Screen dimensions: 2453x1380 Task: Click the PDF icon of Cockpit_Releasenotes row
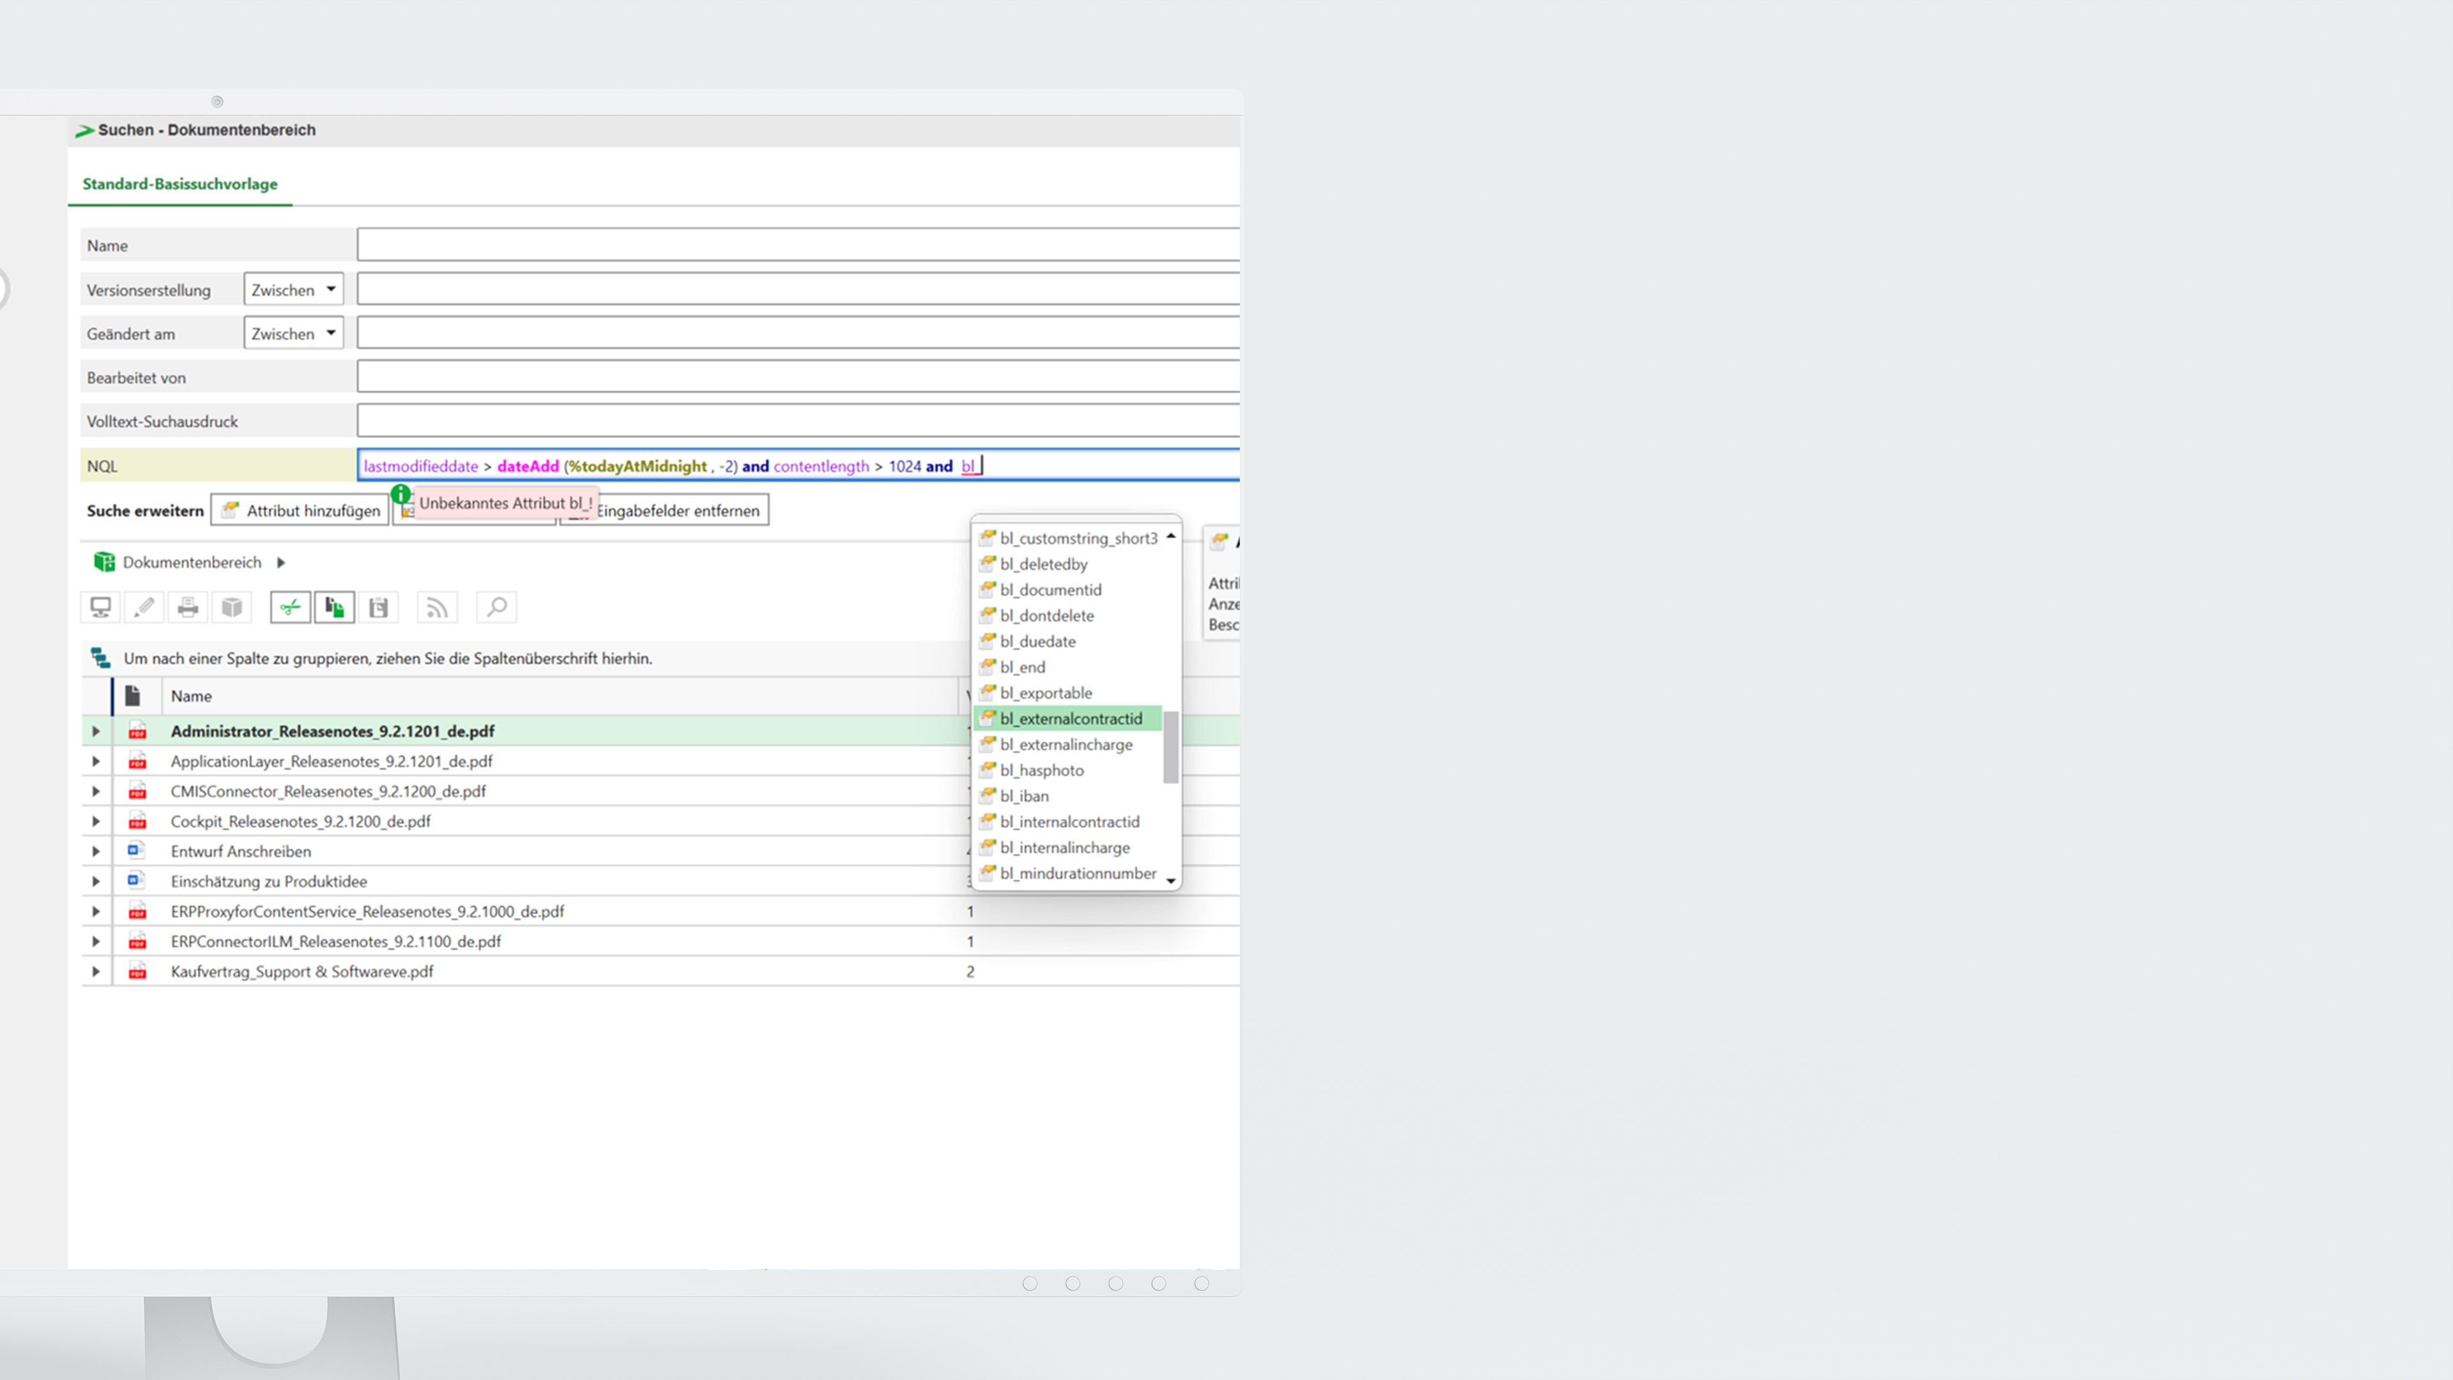[137, 820]
